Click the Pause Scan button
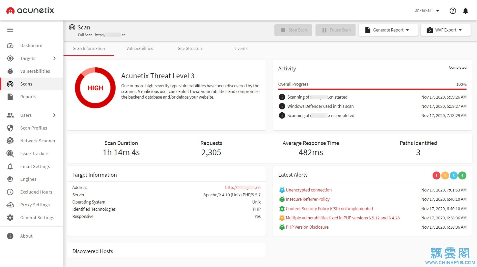Image resolution: width=477 pixels, height=267 pixels. coord(336,30)
